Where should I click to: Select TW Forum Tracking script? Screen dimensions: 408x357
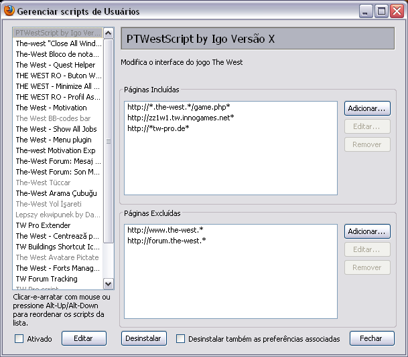click(58, 279)
